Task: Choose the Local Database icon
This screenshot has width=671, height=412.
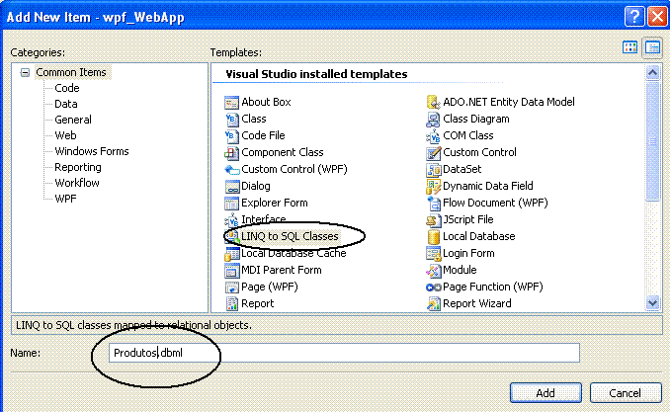Action: tap(433, 236)
